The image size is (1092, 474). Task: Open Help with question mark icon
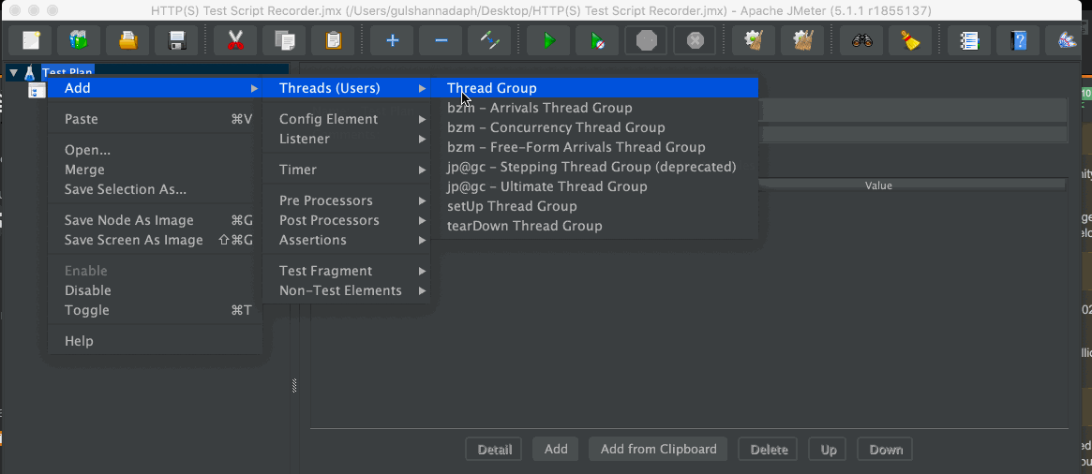coord(1019,40)
